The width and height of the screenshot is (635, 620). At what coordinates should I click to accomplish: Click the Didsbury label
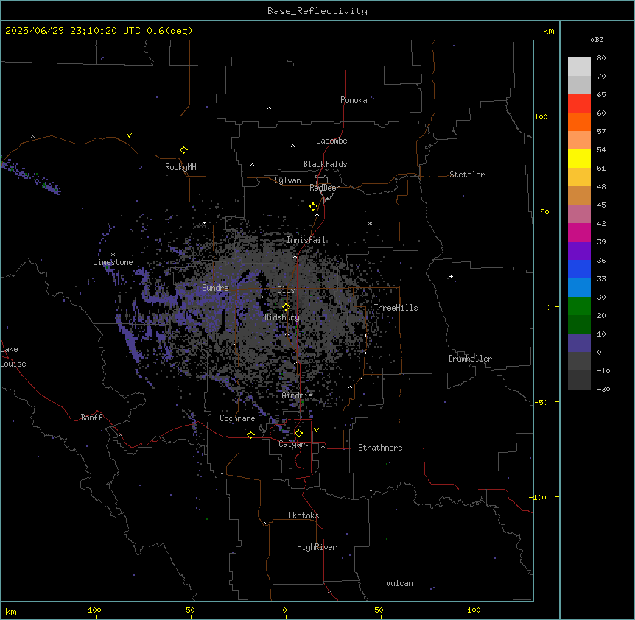[x=282, y=317]
